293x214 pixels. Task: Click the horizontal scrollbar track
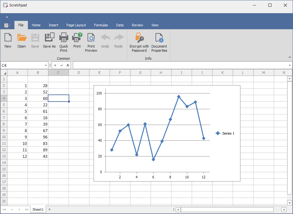pyautogui.click(x=228, y=210)
